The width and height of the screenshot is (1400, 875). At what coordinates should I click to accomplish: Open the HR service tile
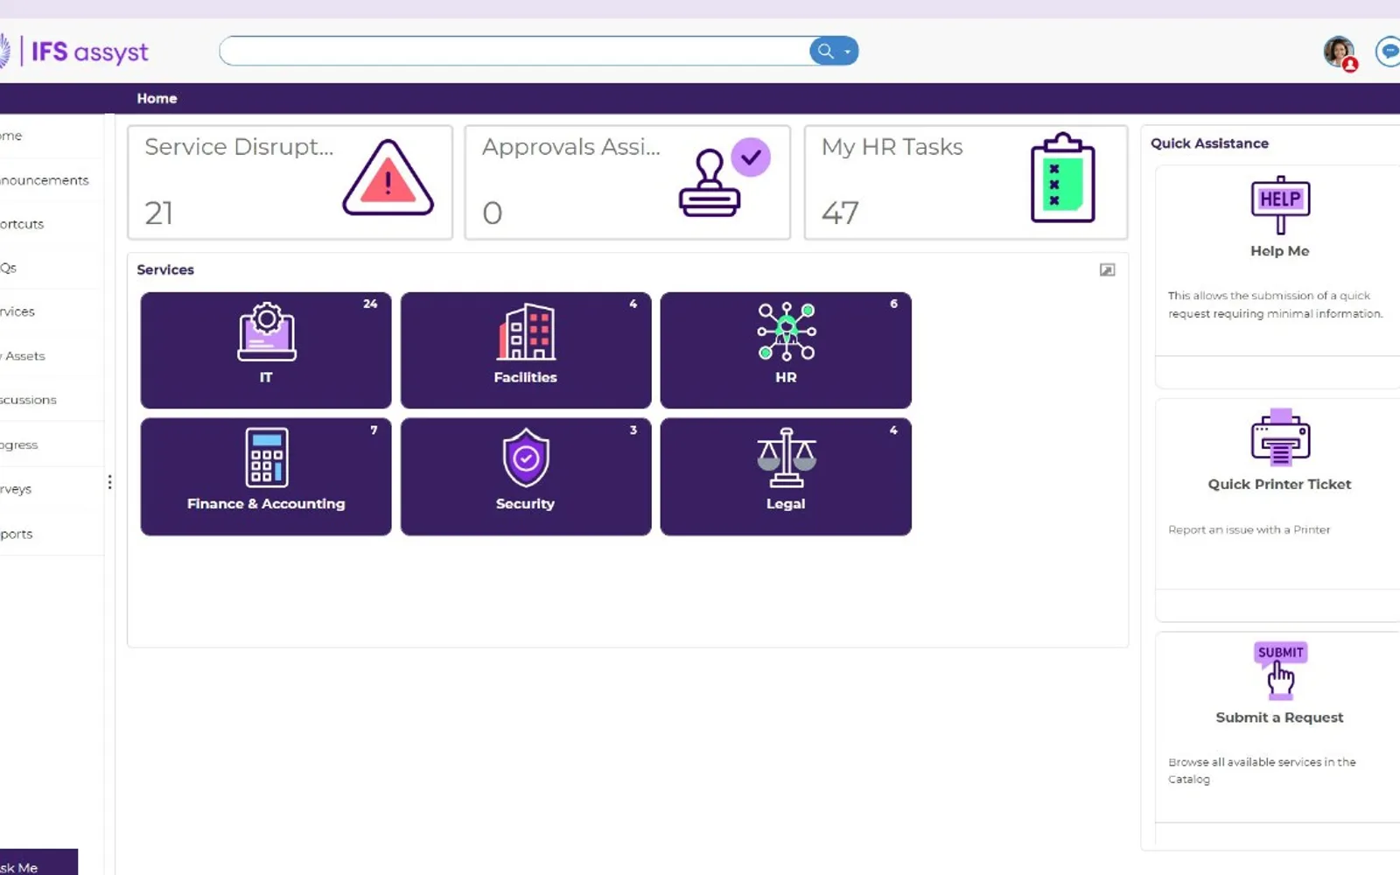click(786, 350)
